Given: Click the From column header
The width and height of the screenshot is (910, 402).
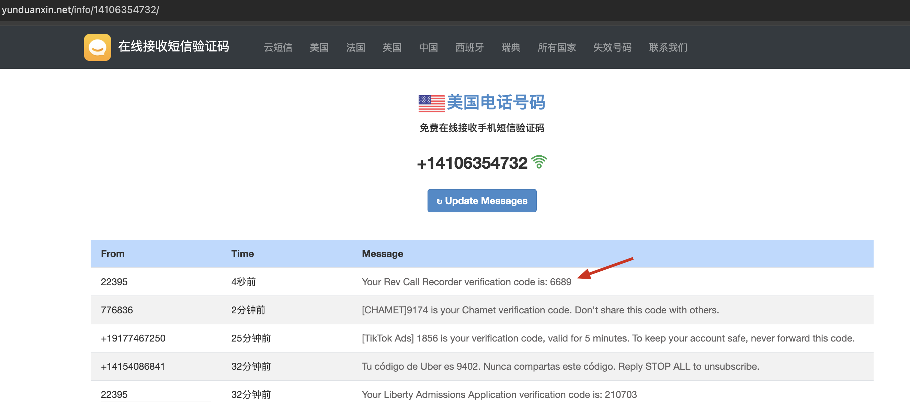Looking at the screenshot, I should point(113,254).
